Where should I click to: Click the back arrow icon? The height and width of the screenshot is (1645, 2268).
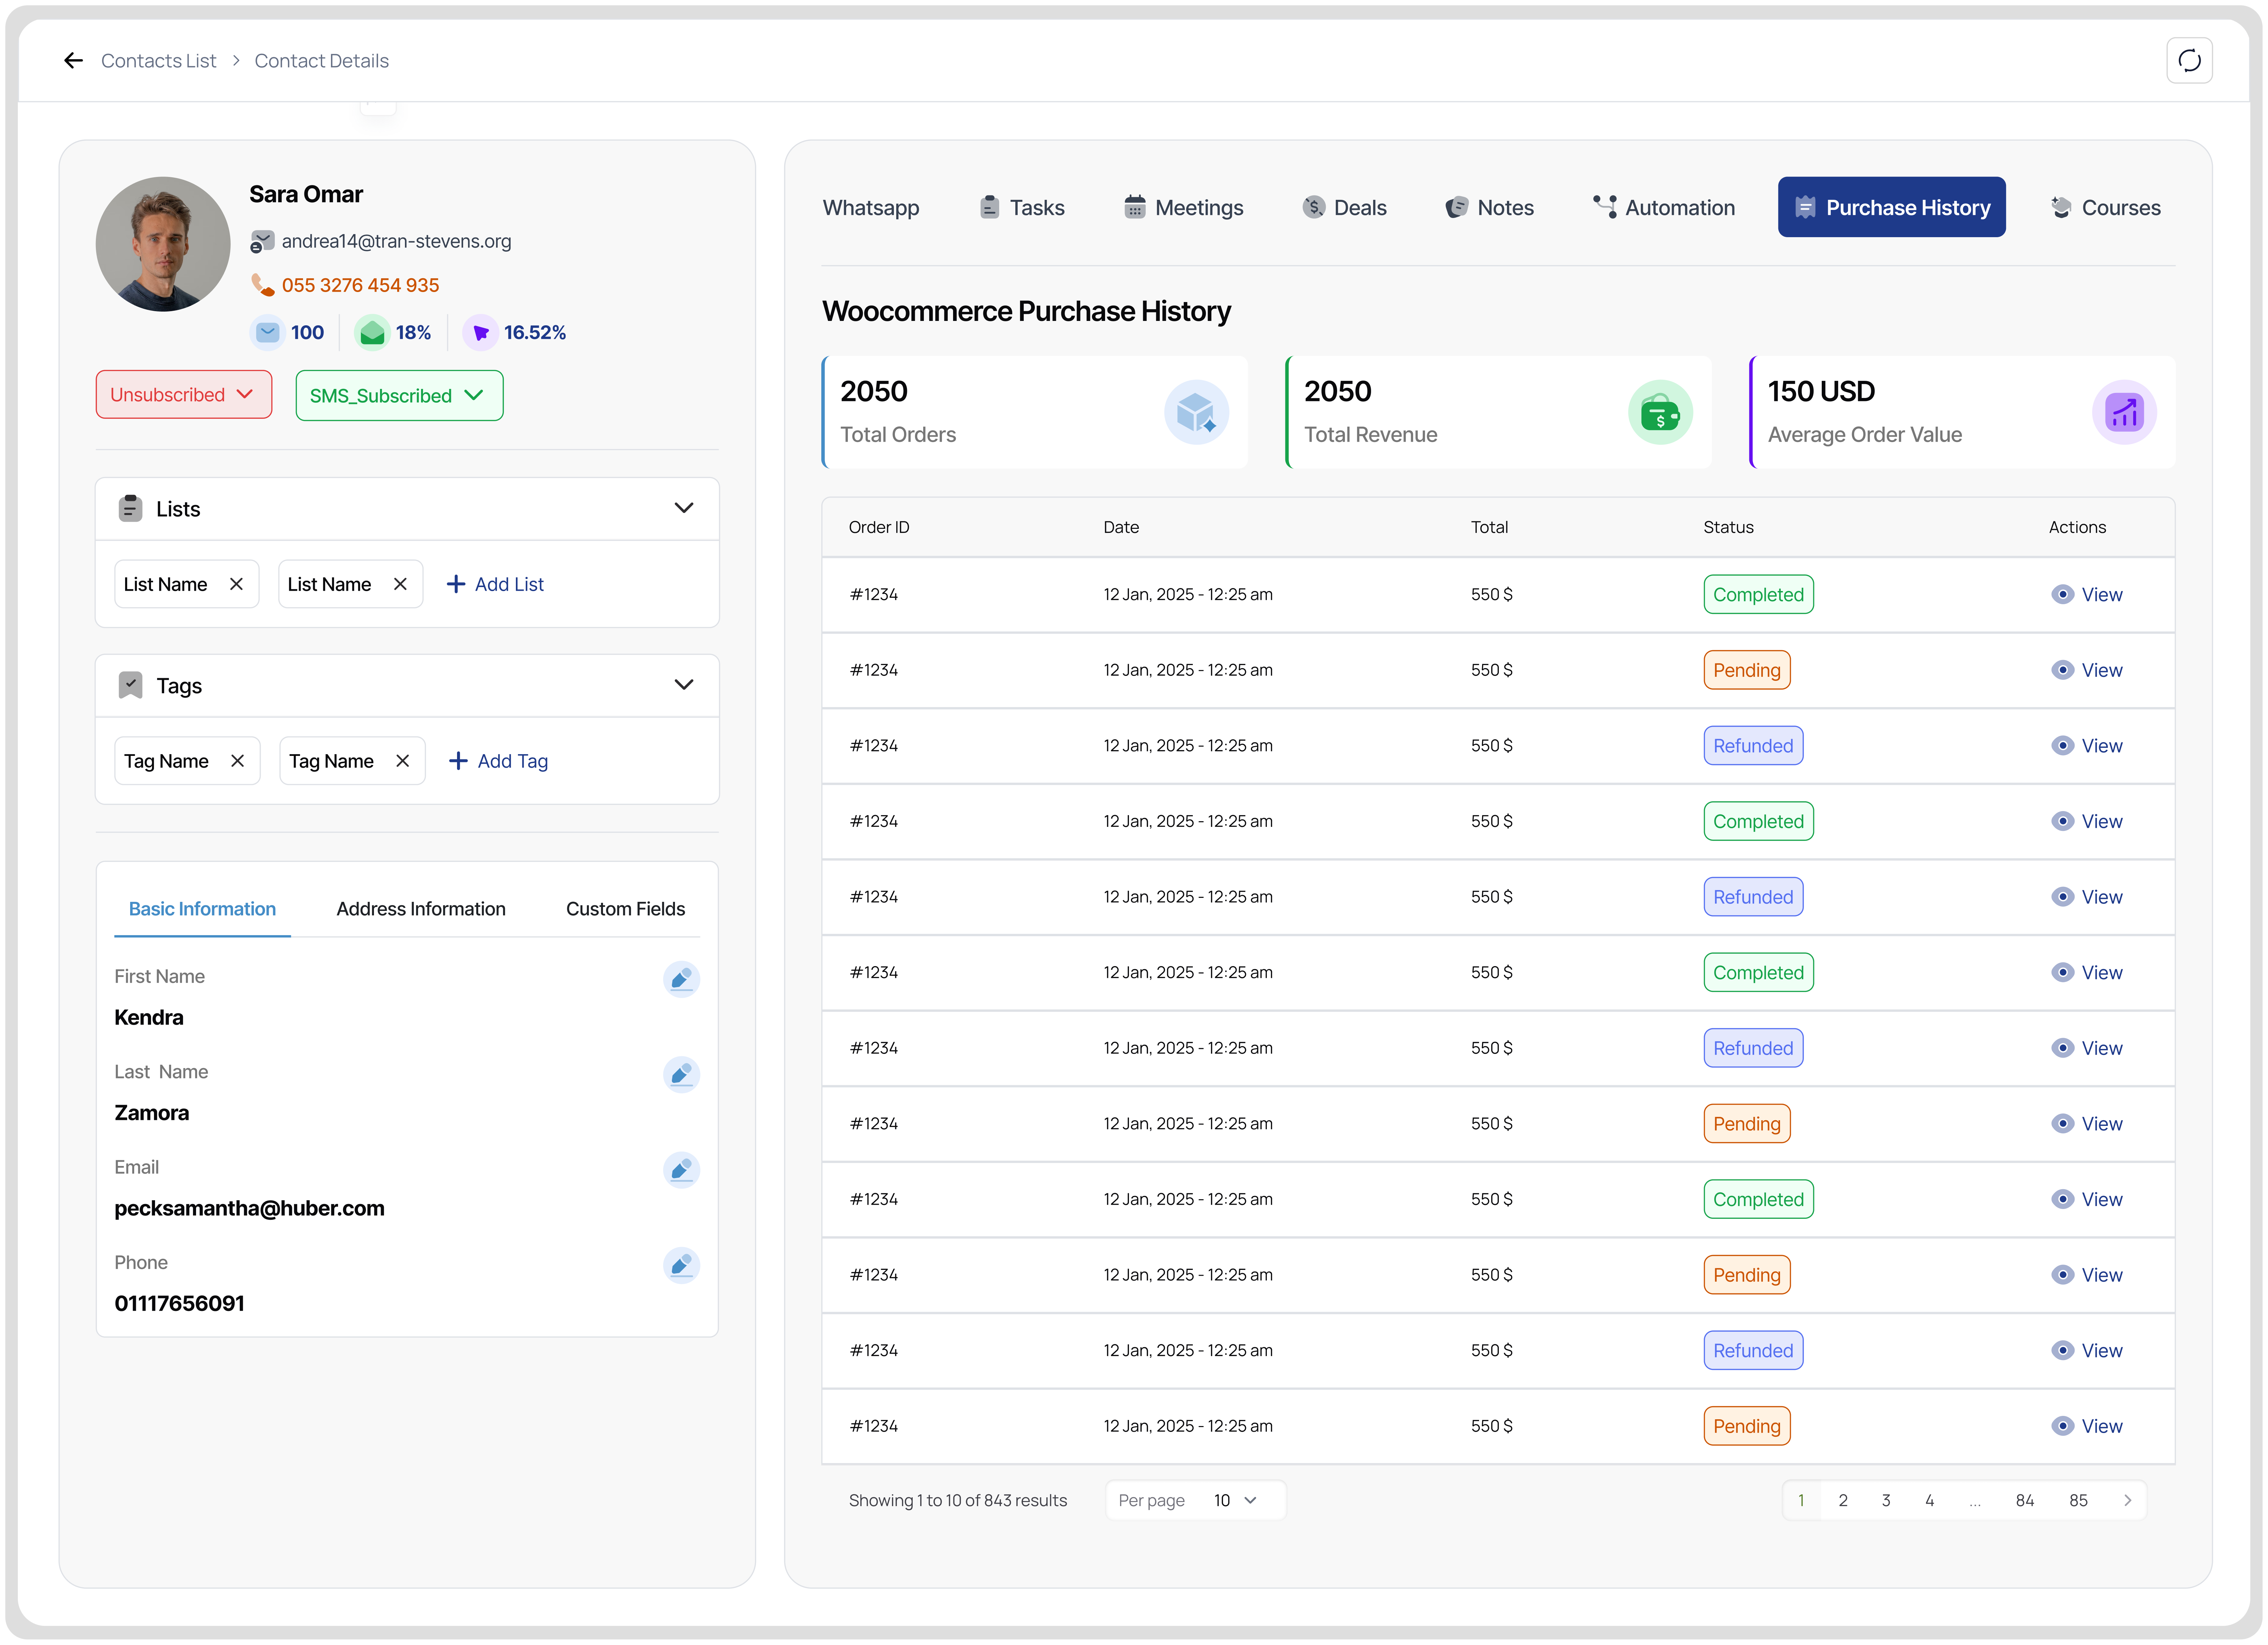pos(73,61)
